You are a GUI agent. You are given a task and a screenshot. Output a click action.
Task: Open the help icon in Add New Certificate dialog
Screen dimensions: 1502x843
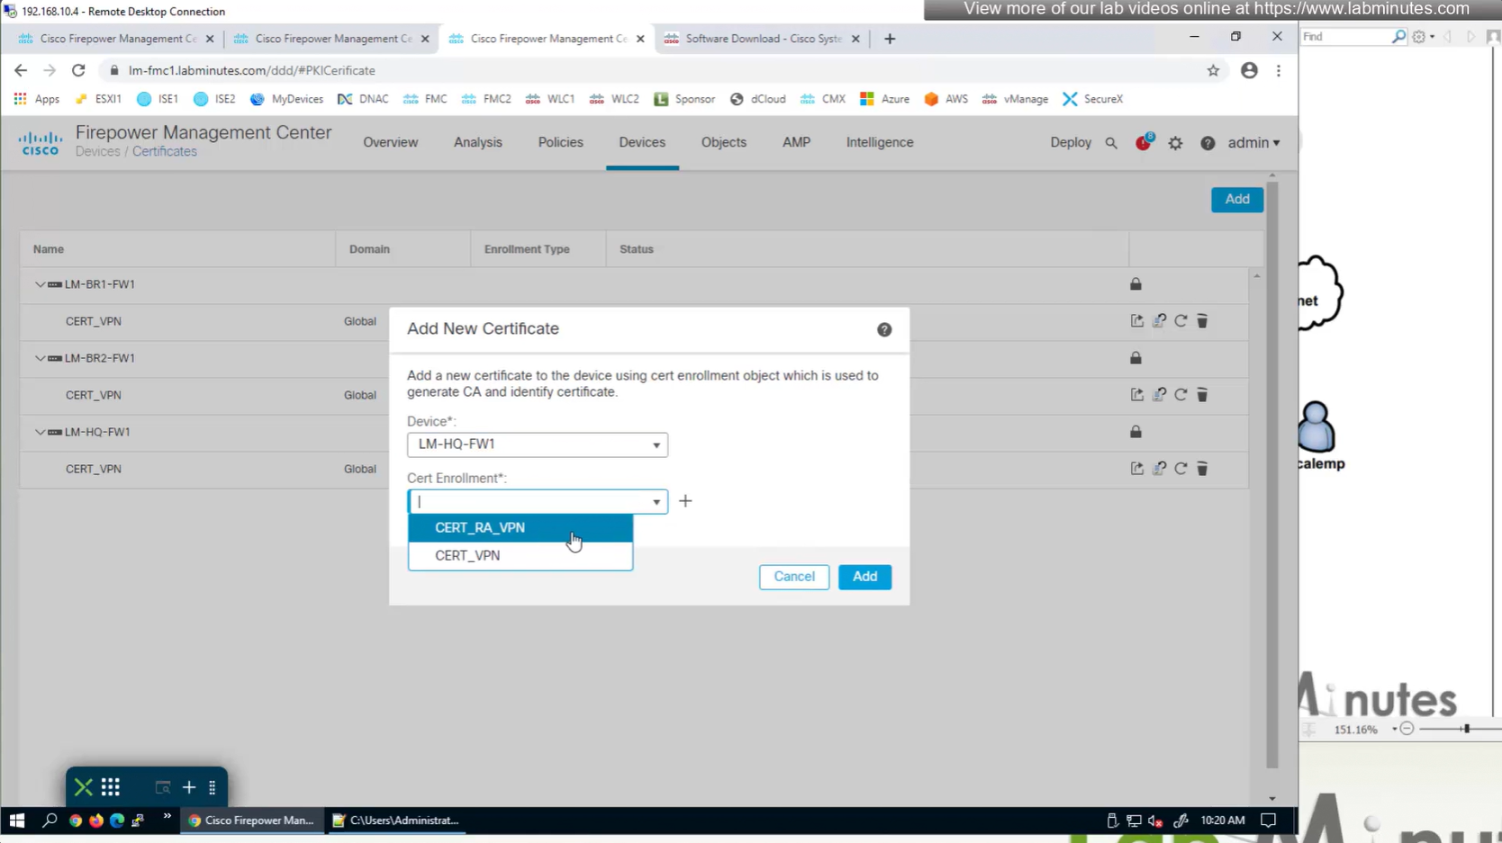[x=884, y=330]
